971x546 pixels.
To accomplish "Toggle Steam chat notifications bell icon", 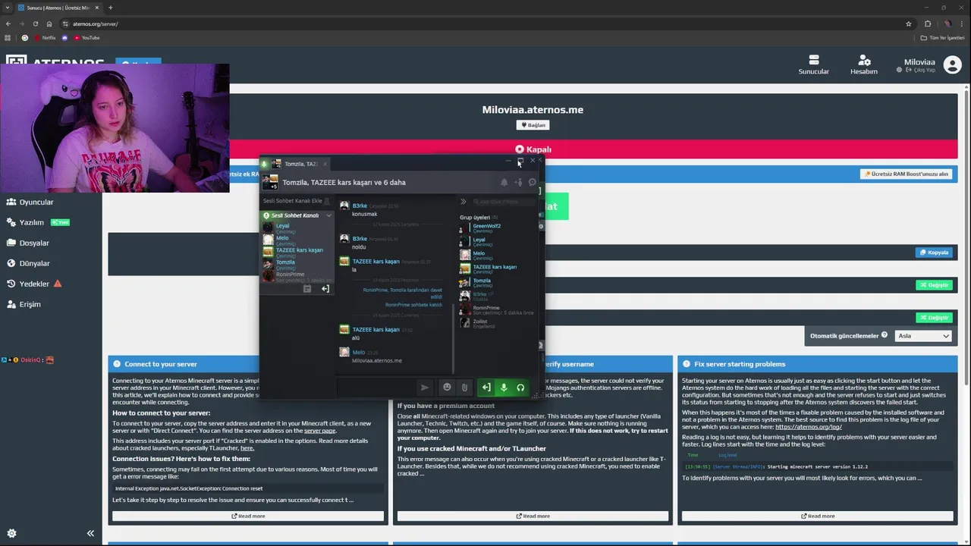I will click(504, 182).
